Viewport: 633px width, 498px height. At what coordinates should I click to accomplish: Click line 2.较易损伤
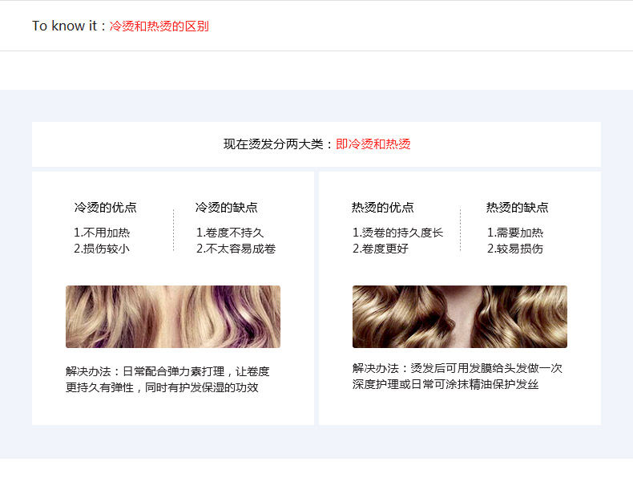click(x=515, y=249)
